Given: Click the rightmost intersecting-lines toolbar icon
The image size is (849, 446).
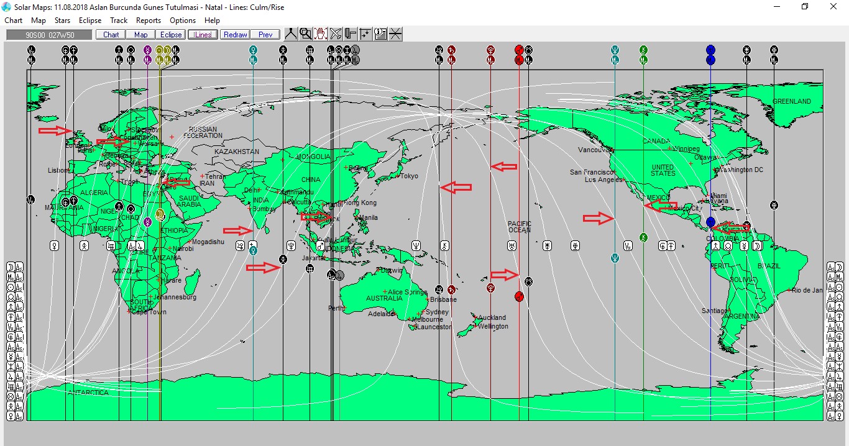Looking at the screenshot, I should point(395,34).
